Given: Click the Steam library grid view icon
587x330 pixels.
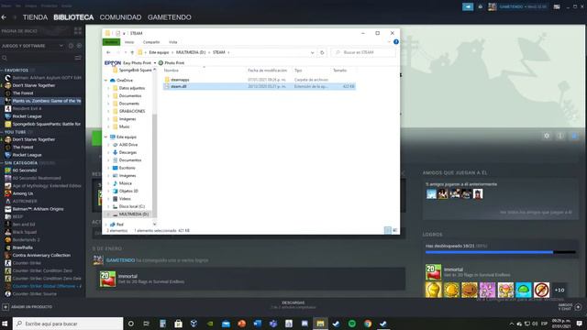Looking at the screenshot, I should [x=78, y=30].
